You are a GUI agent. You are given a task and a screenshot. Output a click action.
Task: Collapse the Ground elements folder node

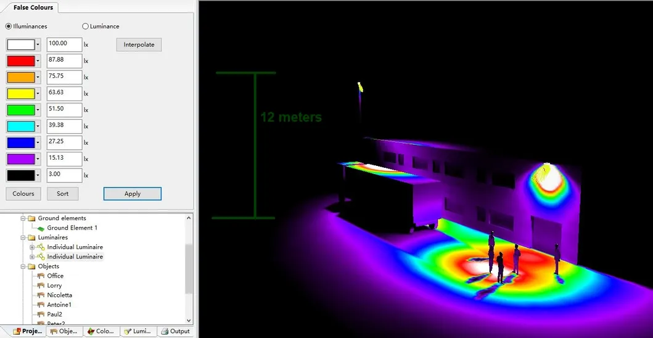point(23,218)
